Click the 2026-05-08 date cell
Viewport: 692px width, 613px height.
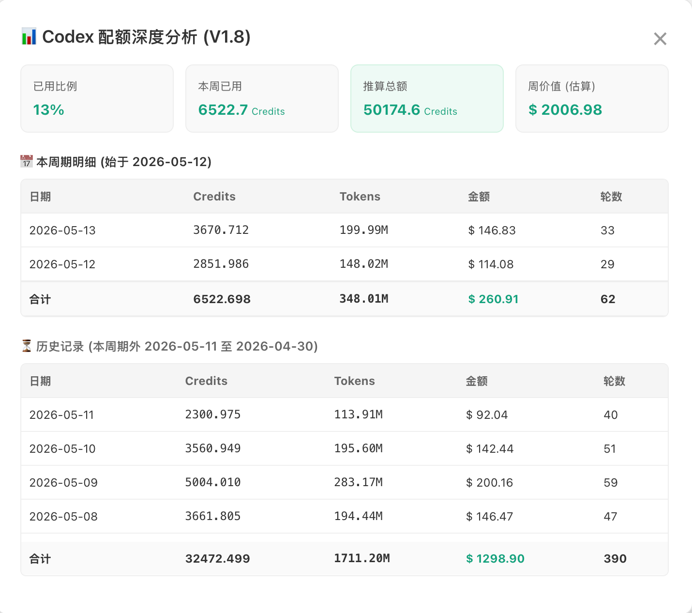63,517
